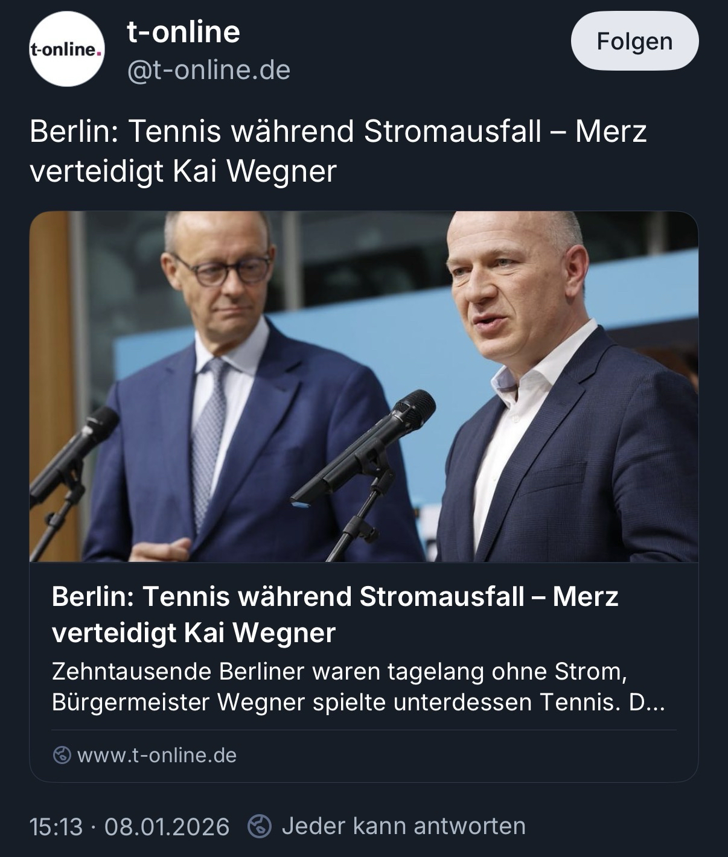
Task: Click the Jeder kann antworten reply setting
Action: pyautogui.click(x=403, y=826)
